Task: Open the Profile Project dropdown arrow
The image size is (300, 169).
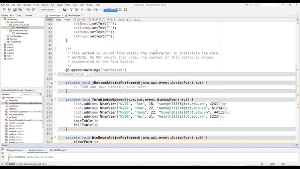Action: (x=99, y=9)
